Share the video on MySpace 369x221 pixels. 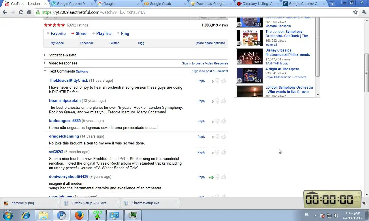click(57, 43)
